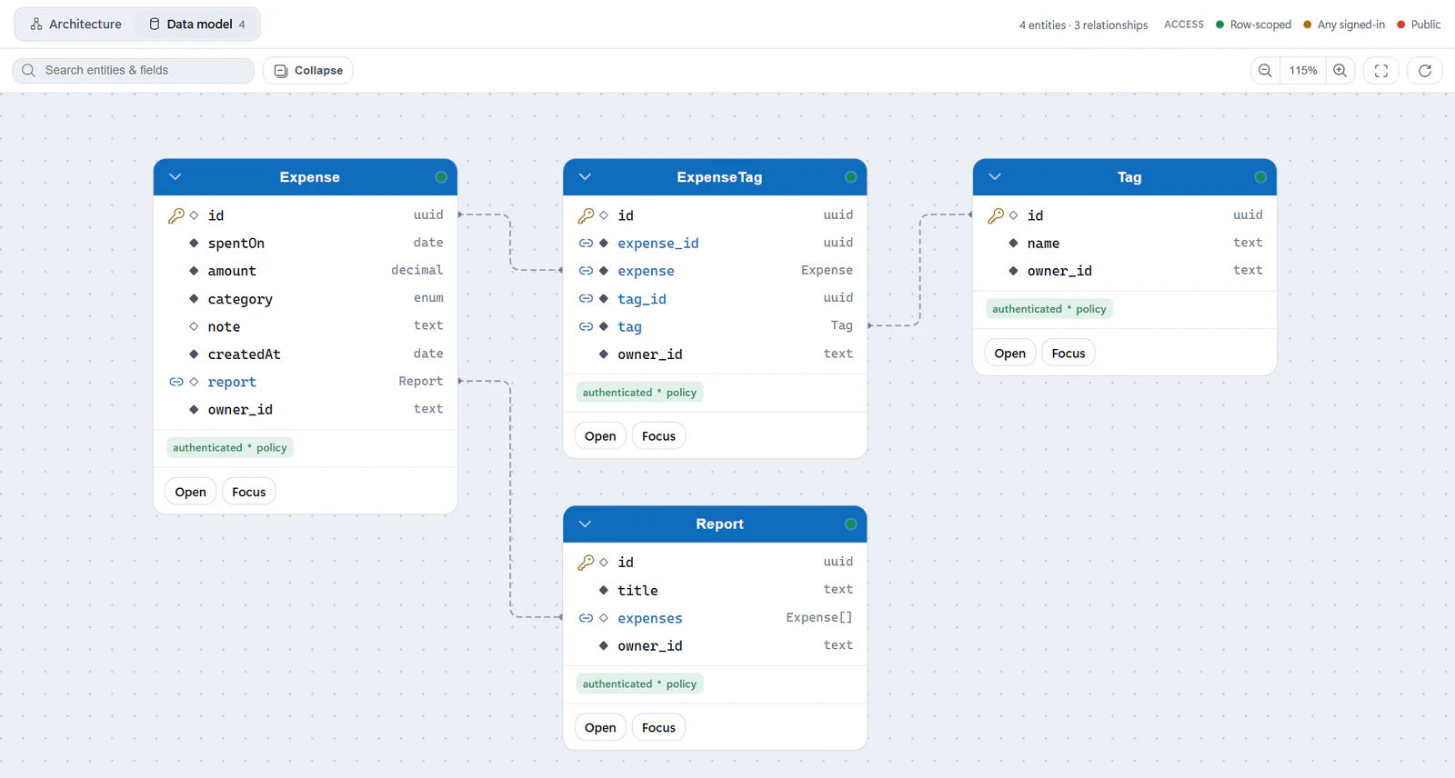Click the green access dot on ExpenseTag header

(851, 177)
